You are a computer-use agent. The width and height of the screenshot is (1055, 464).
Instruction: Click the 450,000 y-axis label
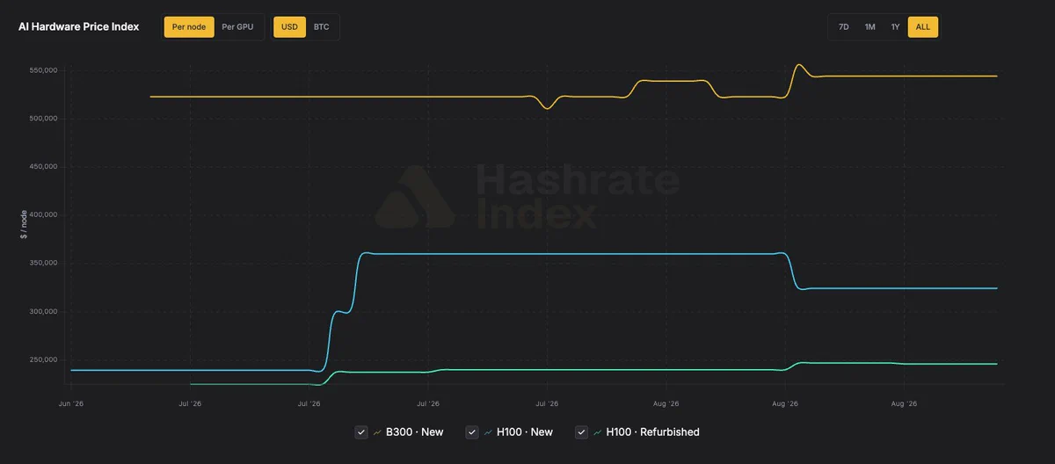click(45, 167)
